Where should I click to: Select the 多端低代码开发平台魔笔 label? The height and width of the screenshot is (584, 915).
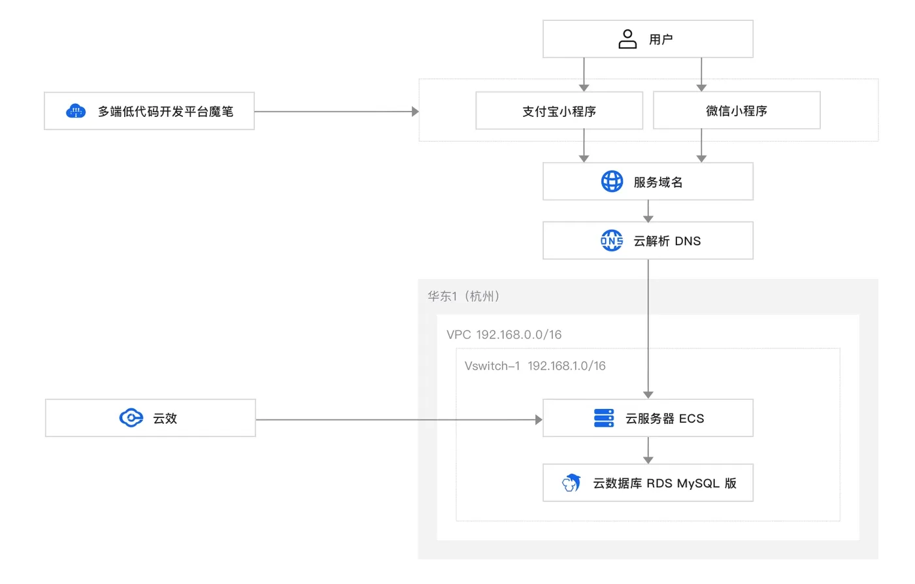click(165, 112)
